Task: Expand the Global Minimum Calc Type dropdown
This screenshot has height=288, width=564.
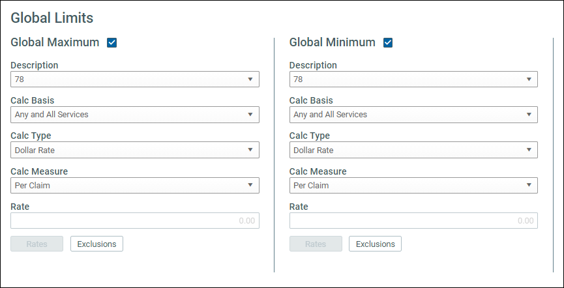Action: [413, 150]
